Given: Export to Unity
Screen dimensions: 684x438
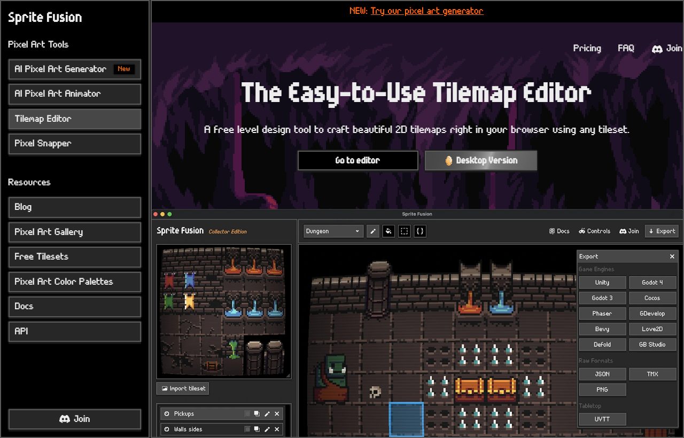Looking at the screenshot, I should pos(602,283).
